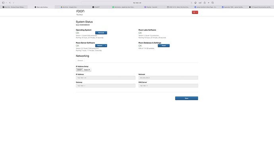The image size is (274, 154).
Task: Restart the Roon Server Software
Action: coord(100,46)
